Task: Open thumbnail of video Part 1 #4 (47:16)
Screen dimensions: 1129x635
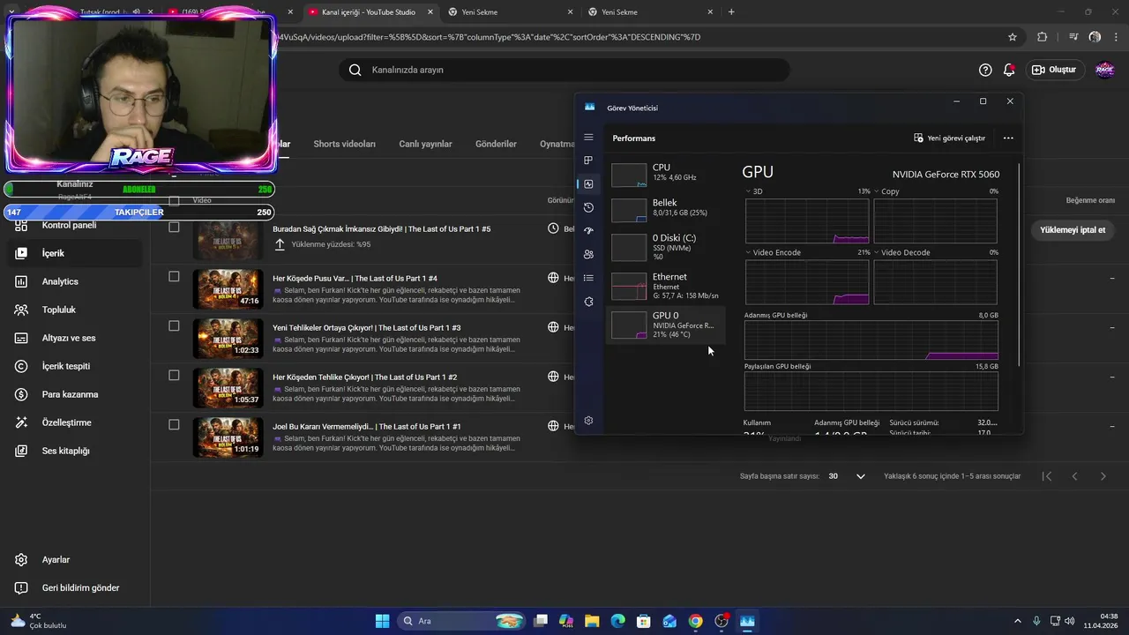Action: pos(228,289)
